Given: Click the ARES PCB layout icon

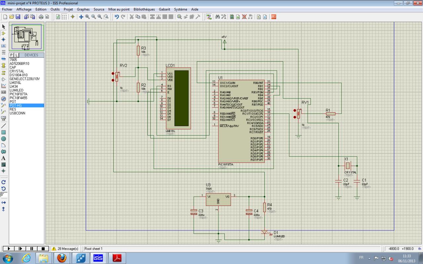Looking at the screenshot, I should pos(274,17).
